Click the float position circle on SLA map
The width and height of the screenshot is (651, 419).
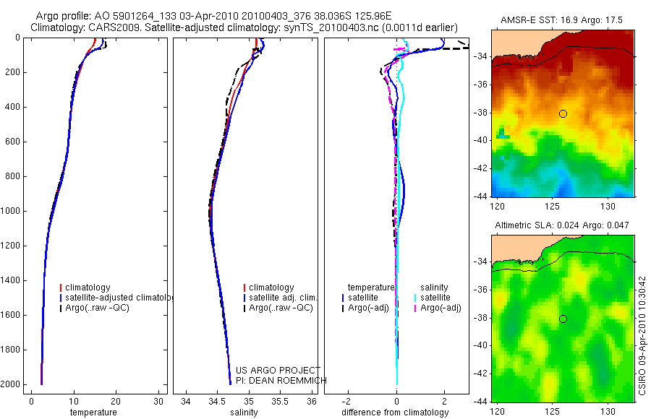coord(563,319)
